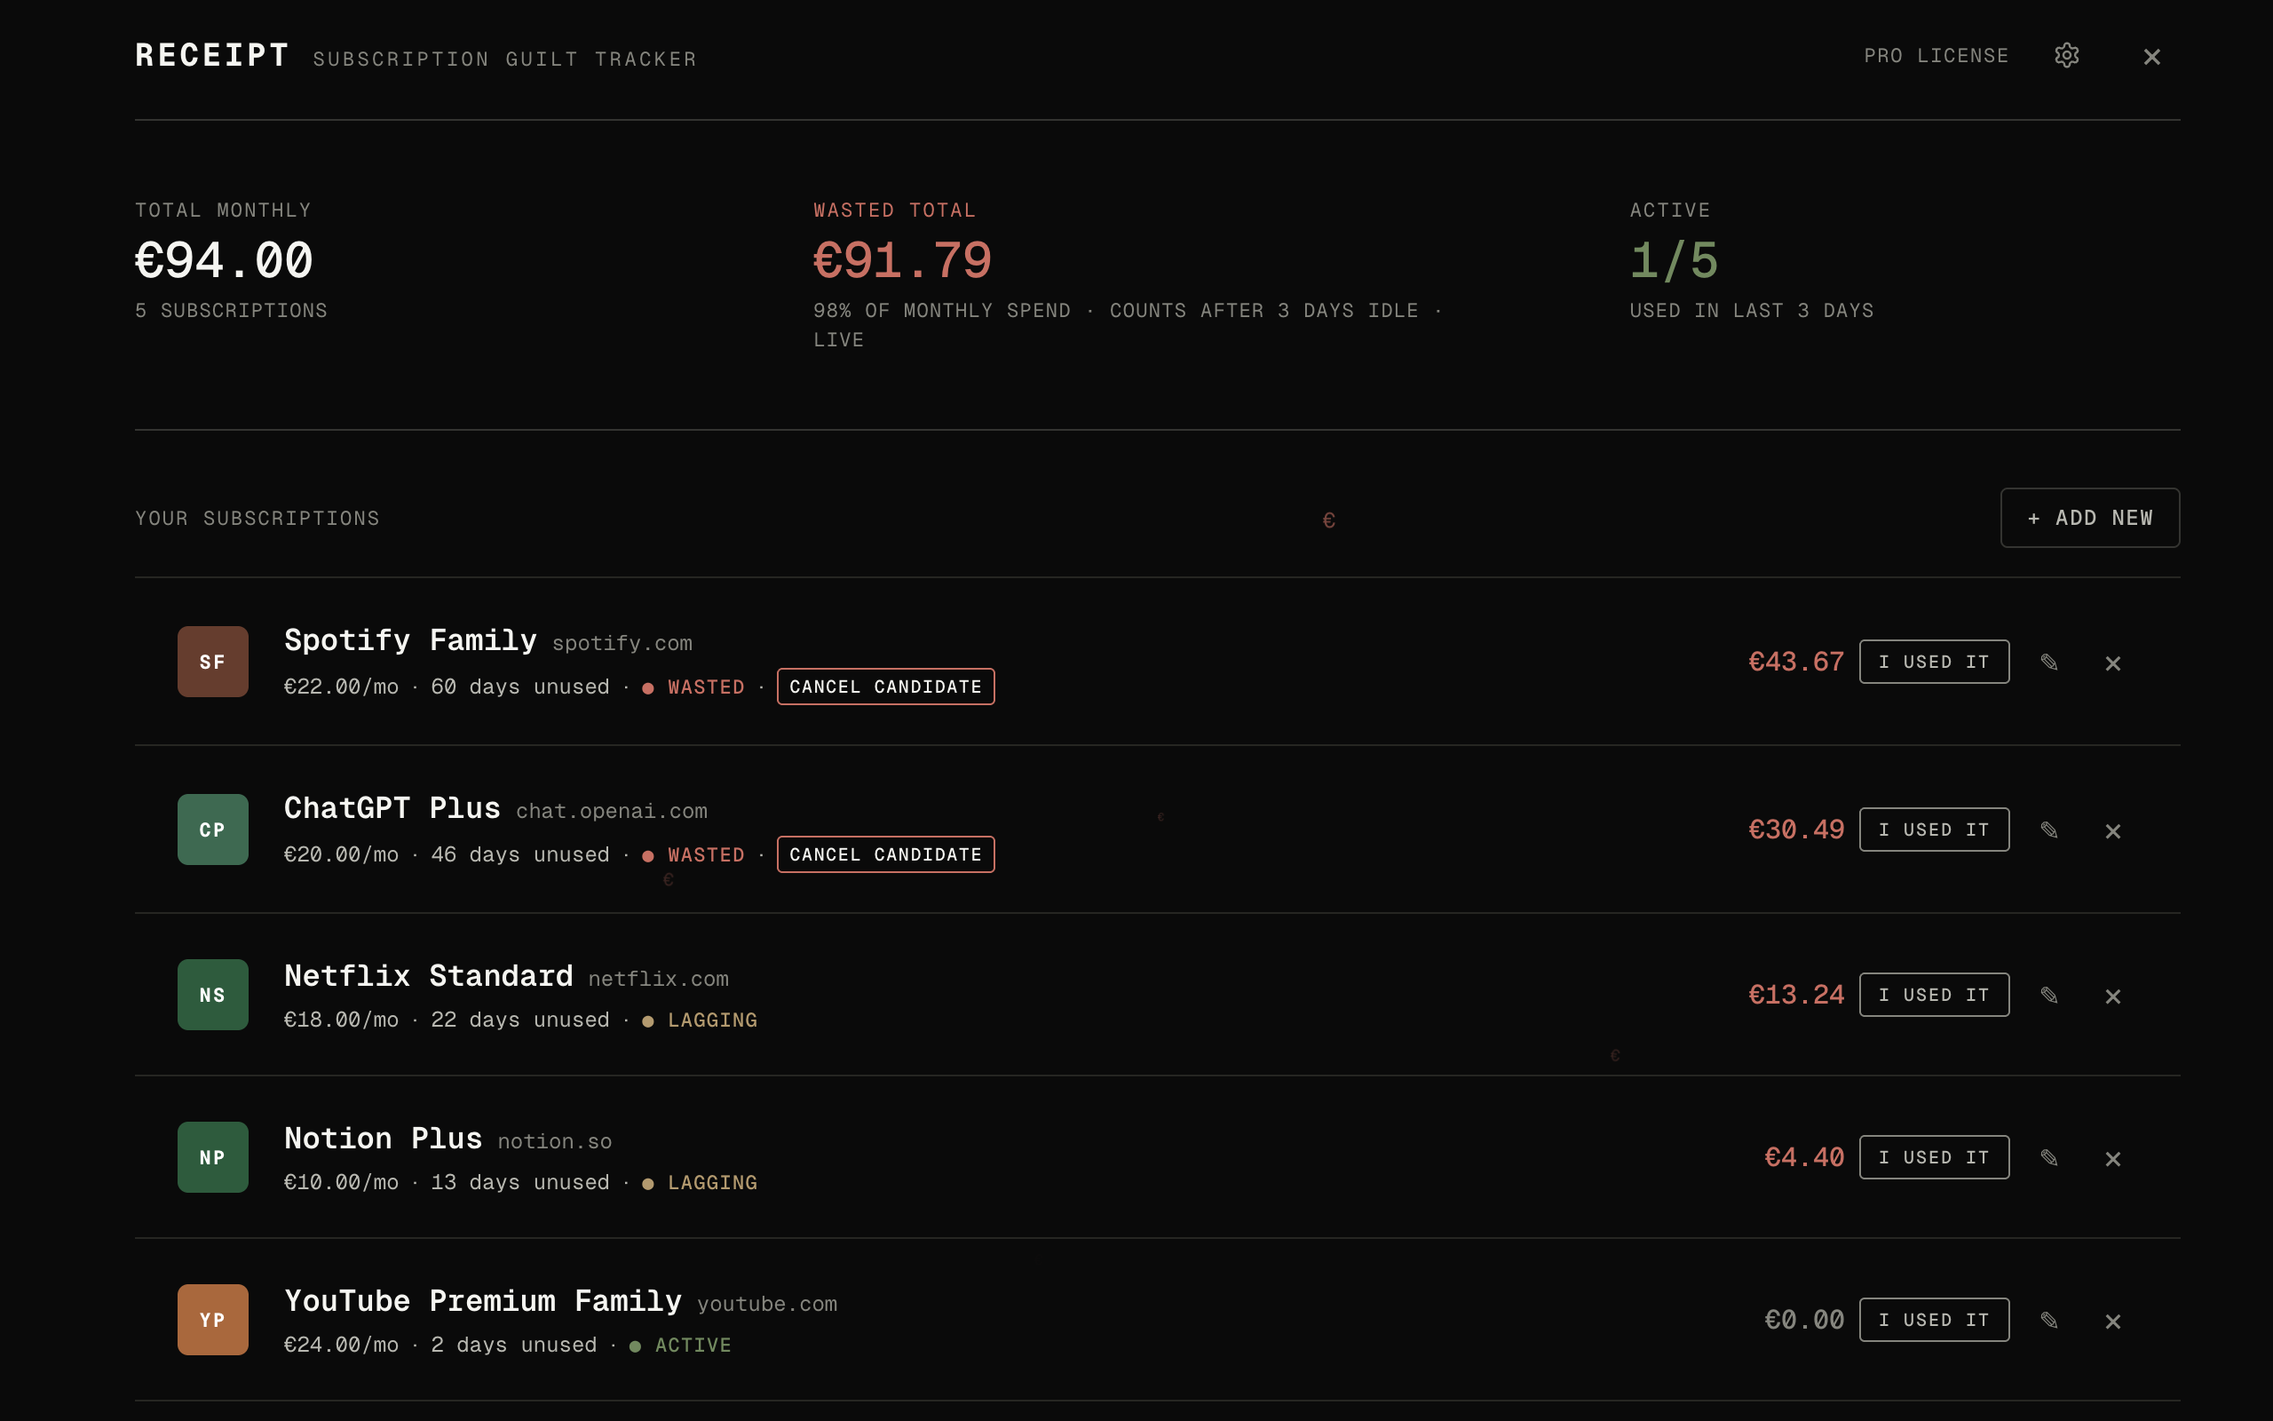Click the Your Subscriptions heading
This screenshot has height=1421, width=2273.
coord(257,519)
